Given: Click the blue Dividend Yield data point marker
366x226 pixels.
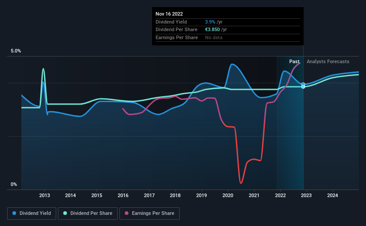Looking at the screenshot, I should tap(303, 85).
